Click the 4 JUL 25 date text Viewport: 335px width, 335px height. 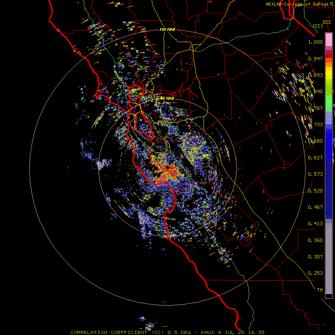coord(232,332)
